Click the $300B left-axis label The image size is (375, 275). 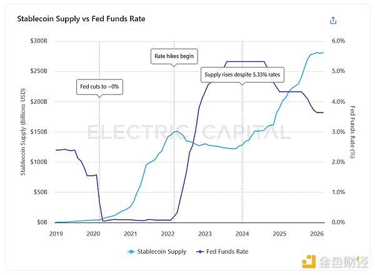pyautogui.click(x=39, y=41)
